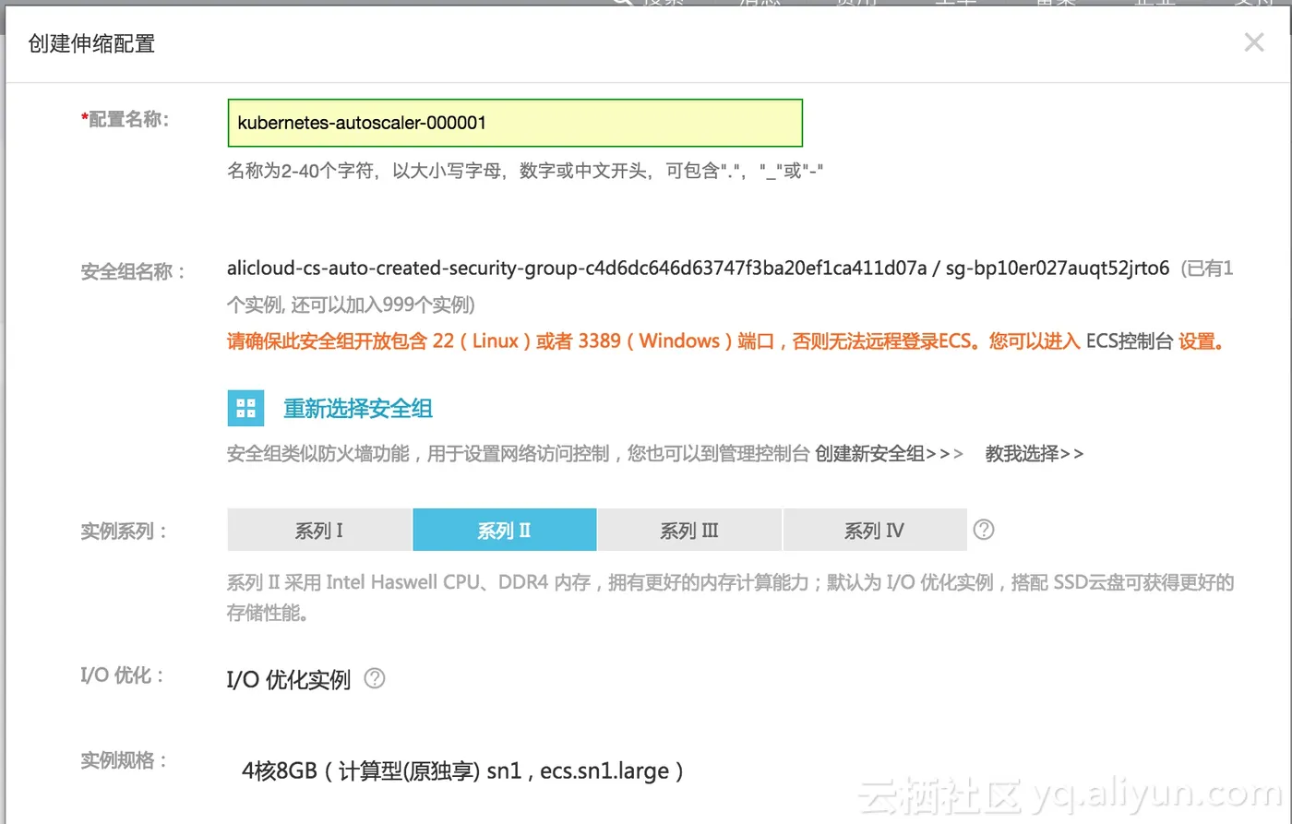Go to the ECS控制台 link
Screen dimensions: 1292x824
(1129, 341)
